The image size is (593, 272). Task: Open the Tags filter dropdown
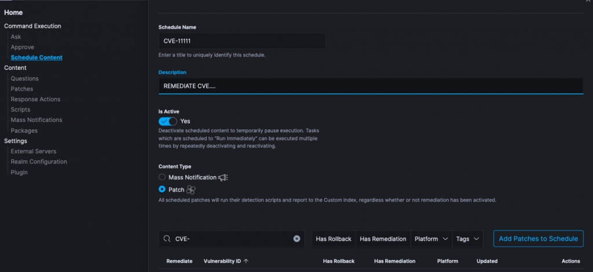click(x=468, y=239)
